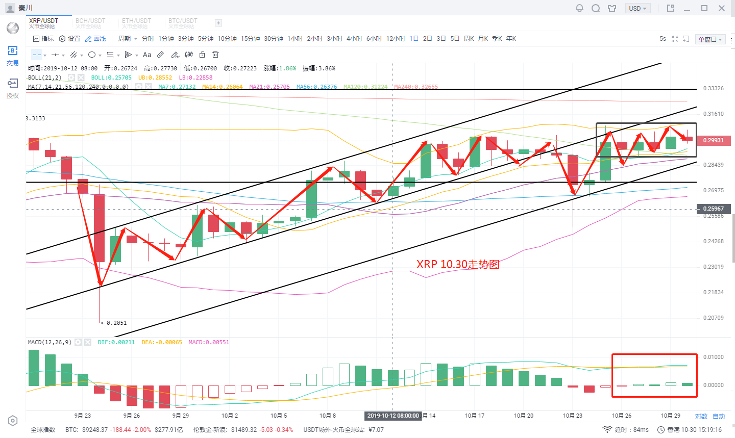Open the 单窗口 window layout dropdown
Viewport: 735px width, 438px height.
[x=710, y=39]
